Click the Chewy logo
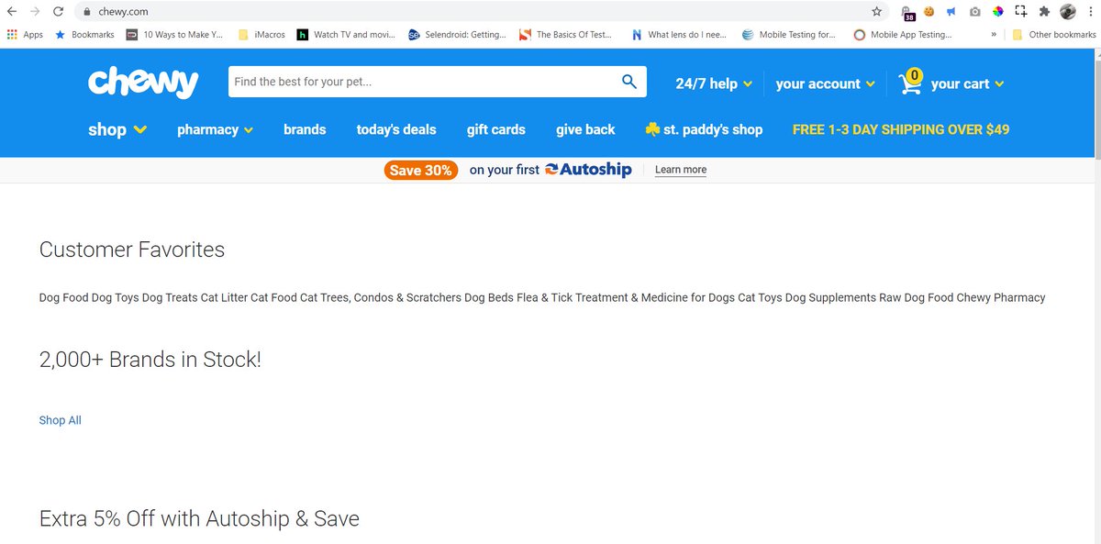 tap(143, 83)
